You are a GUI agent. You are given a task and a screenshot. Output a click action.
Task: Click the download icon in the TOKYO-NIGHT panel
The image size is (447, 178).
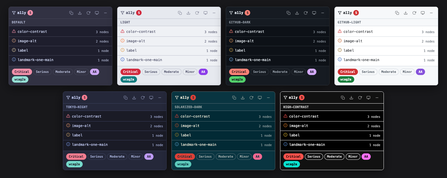coord(134,98)
